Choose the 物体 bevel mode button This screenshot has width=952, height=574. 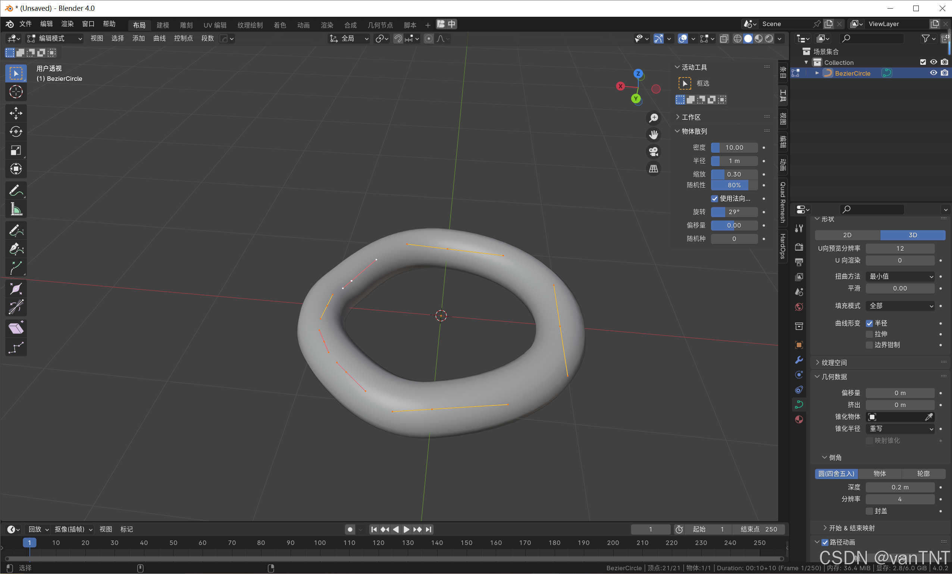(880, 474)
